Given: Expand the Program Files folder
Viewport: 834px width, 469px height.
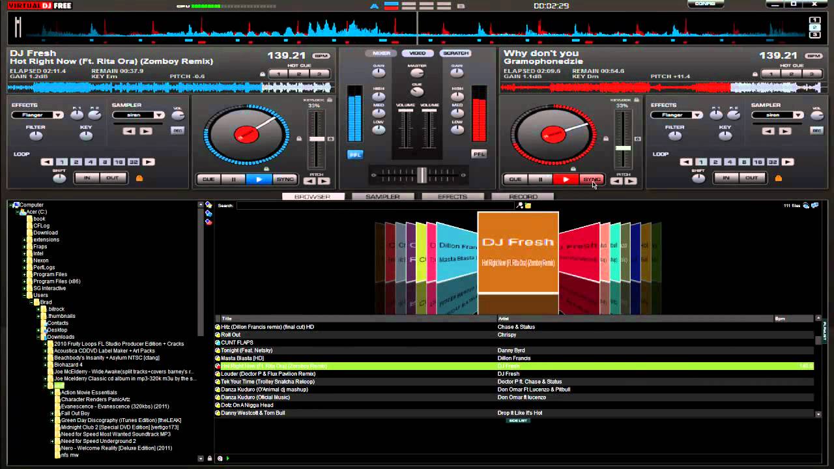Looking at the screenshot, I should (x=25, y=274).
